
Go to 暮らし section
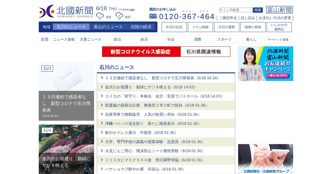pyautogui.click(x=251, y=39)
